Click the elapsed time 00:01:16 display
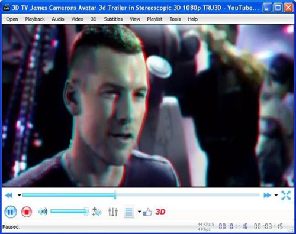The width and height of the screenshot is (296, 234). click(233, 226)
